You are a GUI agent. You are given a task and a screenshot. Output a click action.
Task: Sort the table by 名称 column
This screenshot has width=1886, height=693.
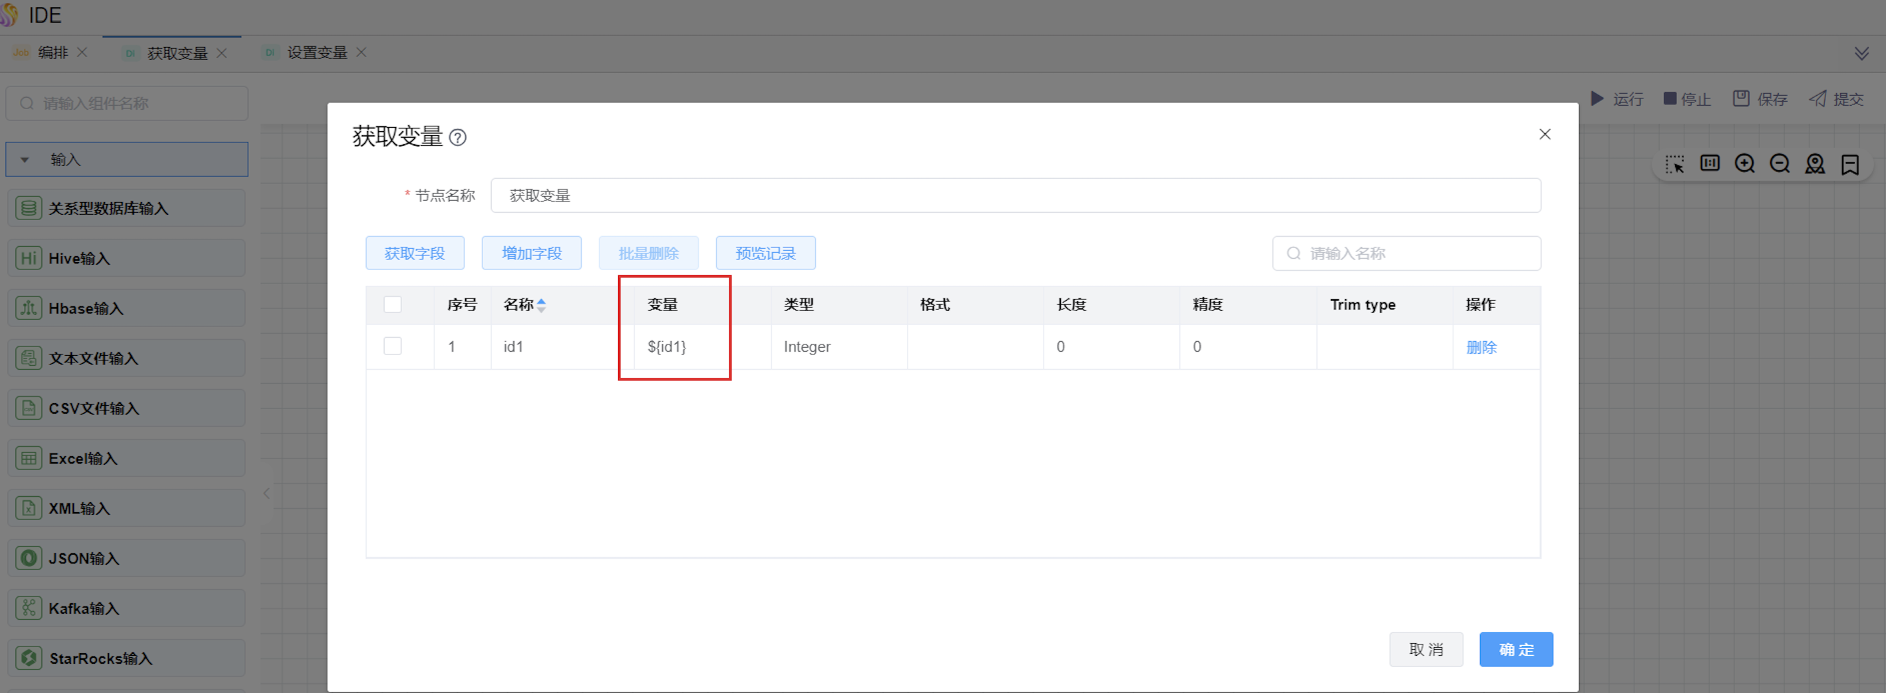click(541, 305)
